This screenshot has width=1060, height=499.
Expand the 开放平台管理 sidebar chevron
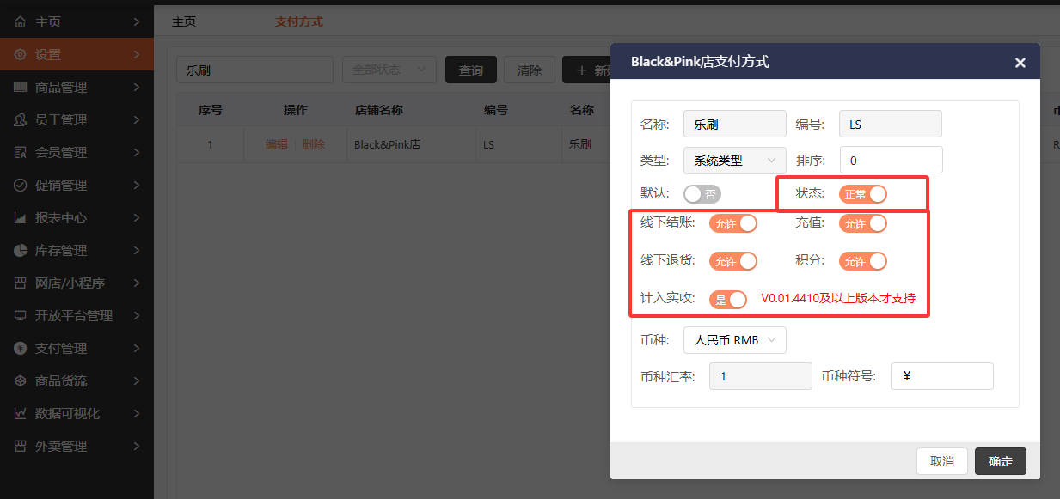[x=137, y=315]
